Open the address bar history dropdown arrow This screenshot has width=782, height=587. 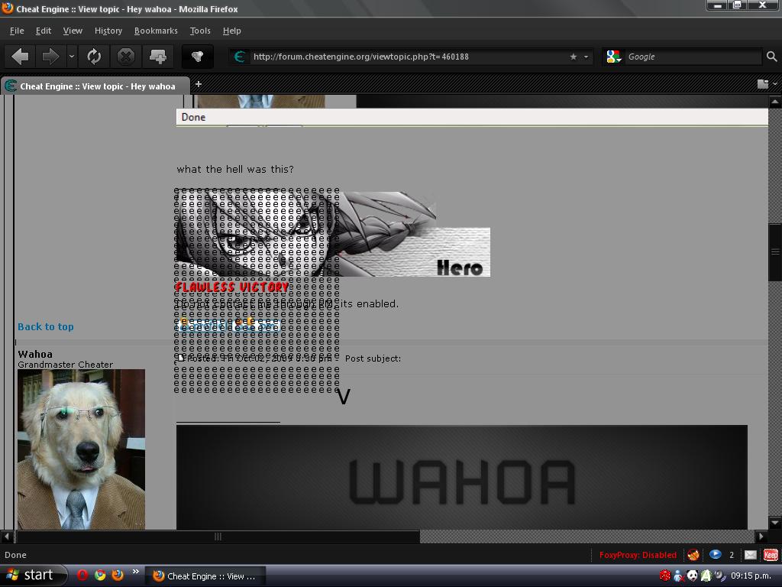point(586,57)
